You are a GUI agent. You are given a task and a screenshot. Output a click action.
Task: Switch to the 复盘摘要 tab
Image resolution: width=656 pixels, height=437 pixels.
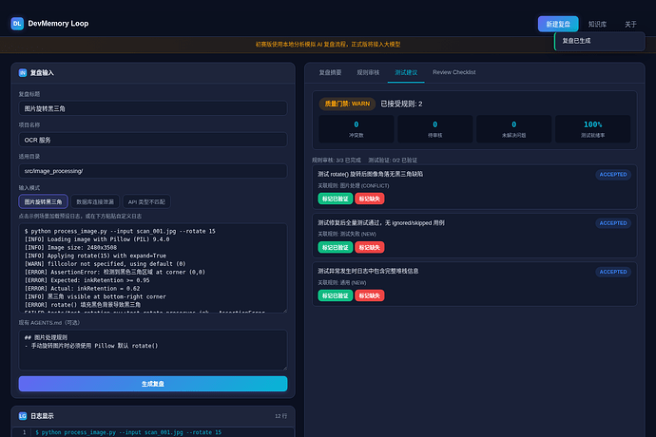[330, 72]
